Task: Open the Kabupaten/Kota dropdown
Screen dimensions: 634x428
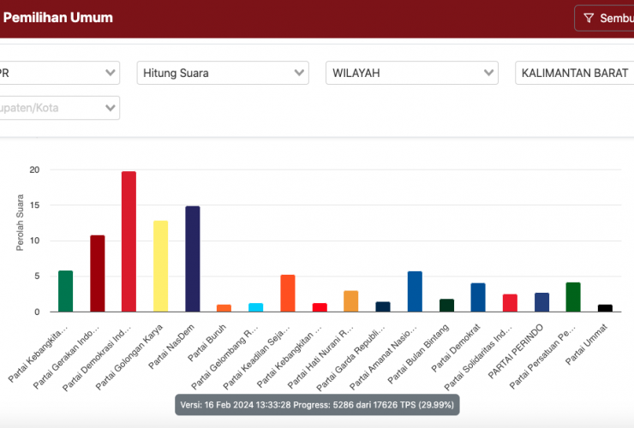Action: click(x=58, y=108)
